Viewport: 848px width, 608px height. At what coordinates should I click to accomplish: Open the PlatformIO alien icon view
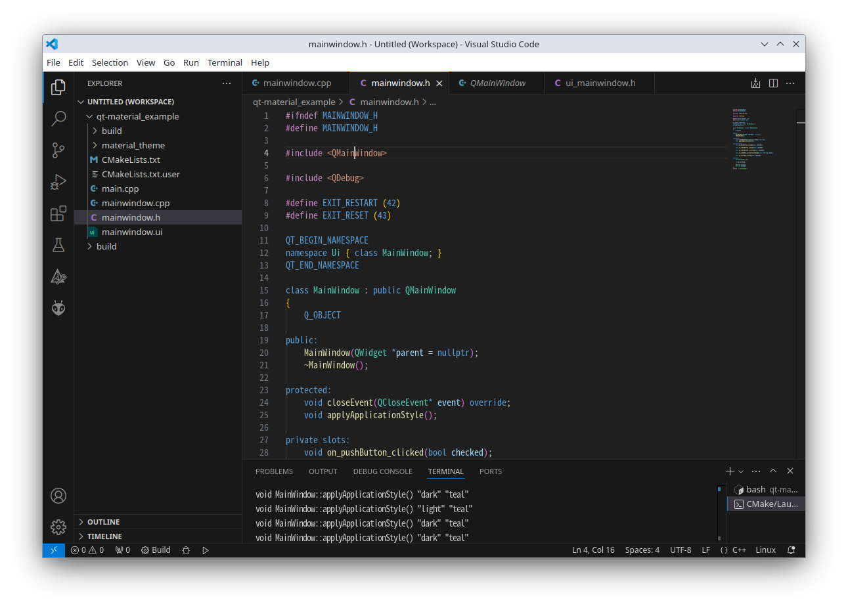(58, 308)
